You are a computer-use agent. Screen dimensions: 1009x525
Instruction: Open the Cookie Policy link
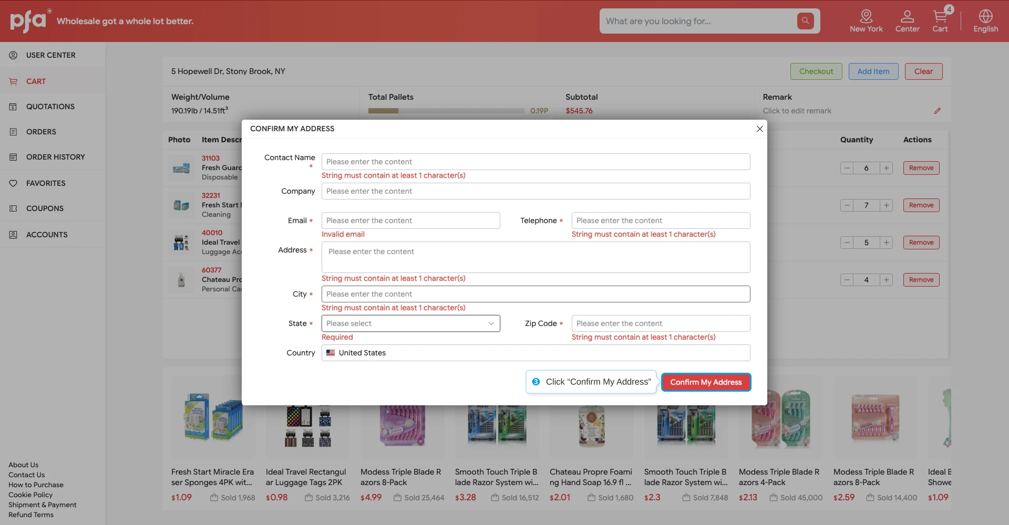click(x=30, y=495)
